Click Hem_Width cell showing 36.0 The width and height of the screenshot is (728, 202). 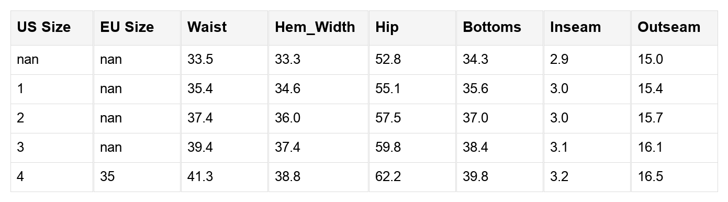319,118
